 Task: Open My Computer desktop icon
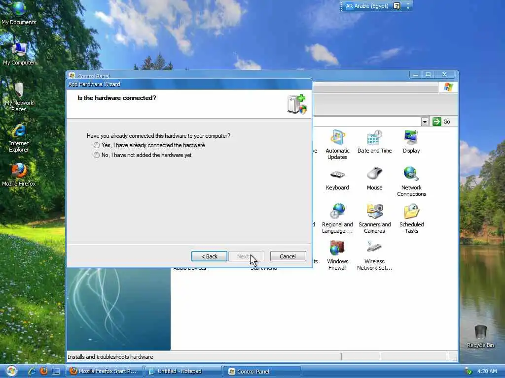[x=19, y=54]
